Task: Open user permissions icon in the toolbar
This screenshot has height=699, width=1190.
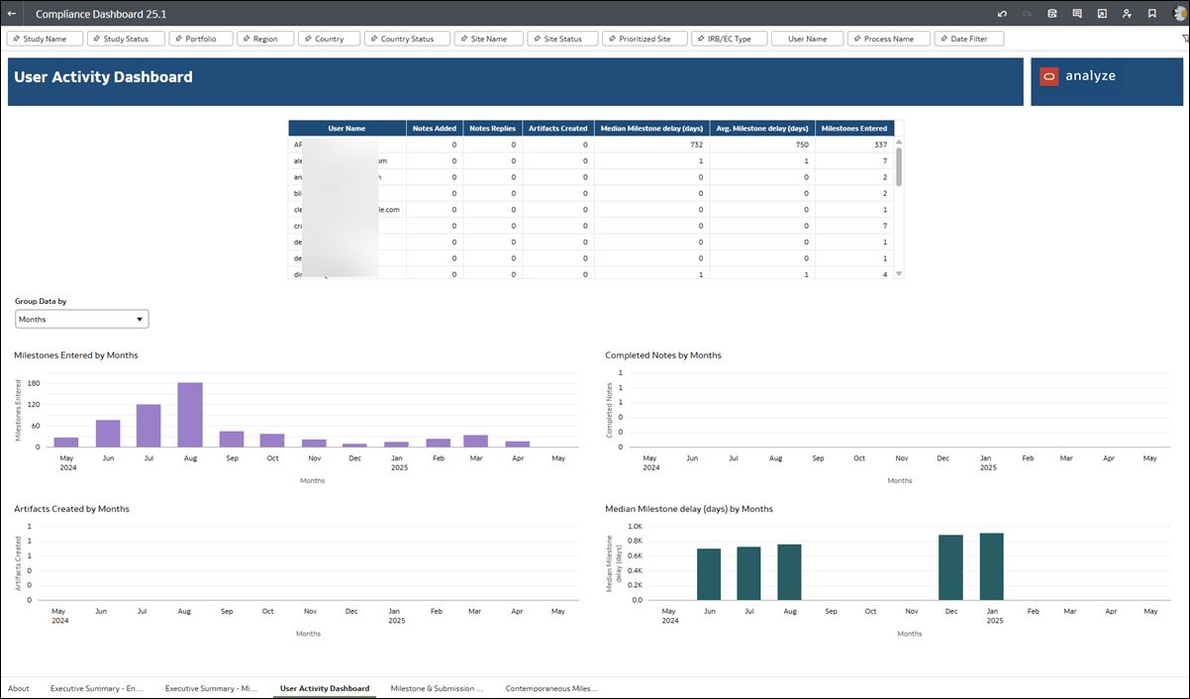Action: click(1127, 13)
